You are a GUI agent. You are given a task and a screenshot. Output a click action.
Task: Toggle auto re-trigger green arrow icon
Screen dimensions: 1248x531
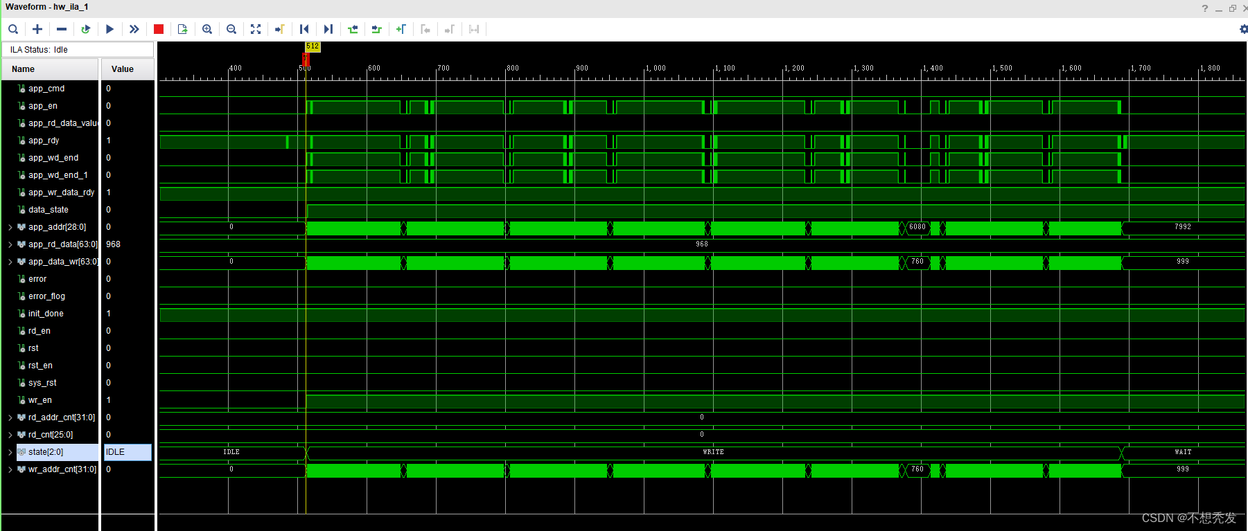[86, 29]
